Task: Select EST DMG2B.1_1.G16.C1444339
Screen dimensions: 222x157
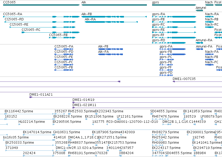Action: click(x=184, y=122)
